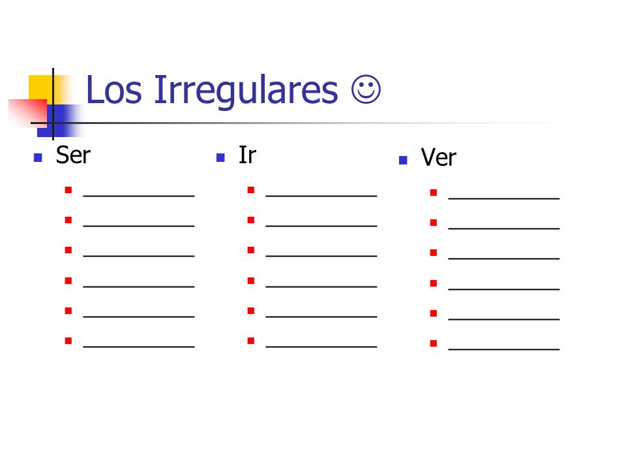Click the smiley face icon in title
This screenshot has width=626, height=470.
tap(366, 89)
